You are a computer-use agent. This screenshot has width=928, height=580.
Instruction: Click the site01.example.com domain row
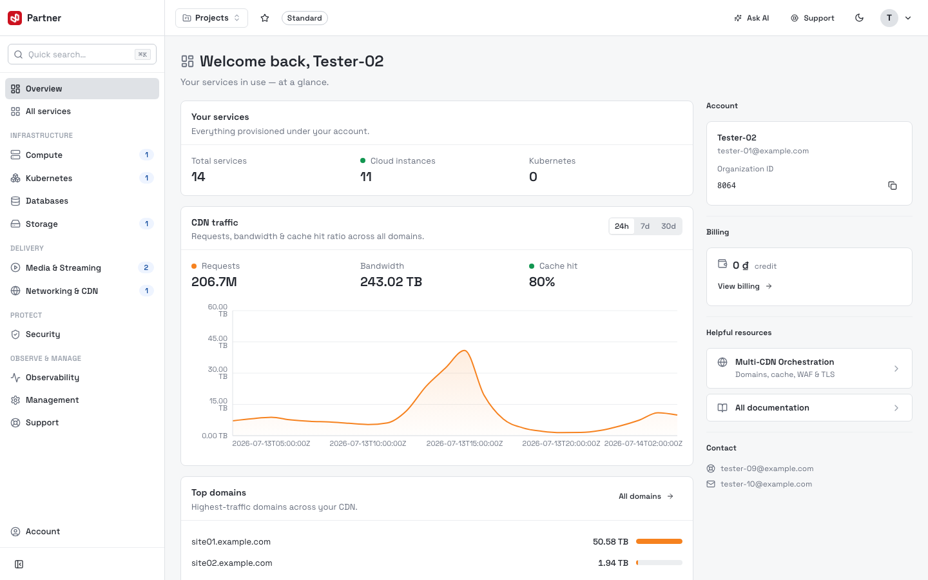click(x=437, y=542)
